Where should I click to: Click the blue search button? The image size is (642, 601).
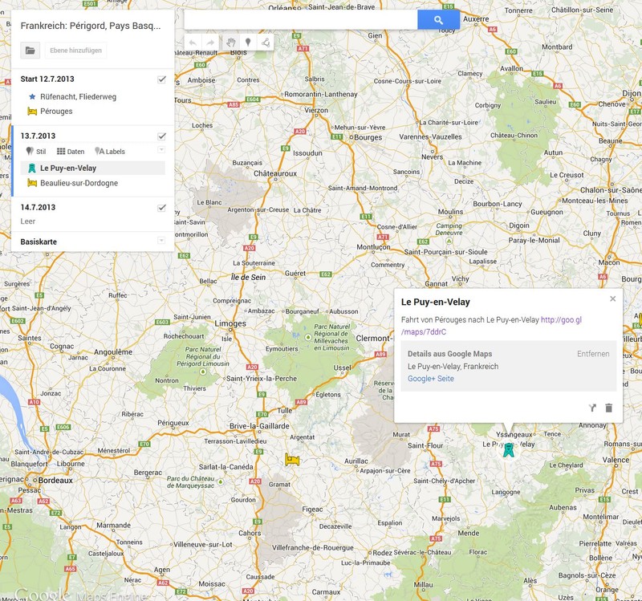click(438, 20)
